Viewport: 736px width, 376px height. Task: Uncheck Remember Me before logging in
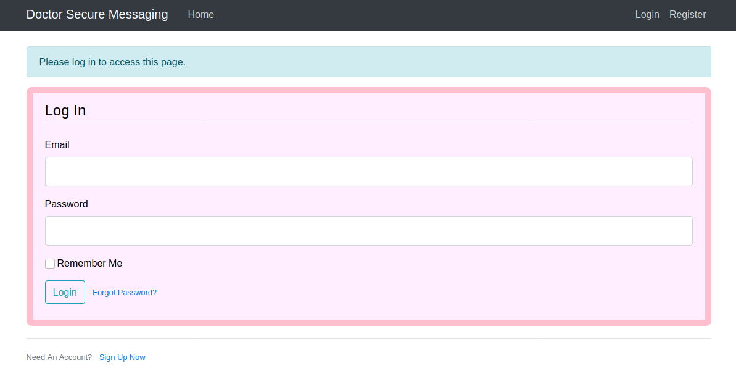[50, 263]
